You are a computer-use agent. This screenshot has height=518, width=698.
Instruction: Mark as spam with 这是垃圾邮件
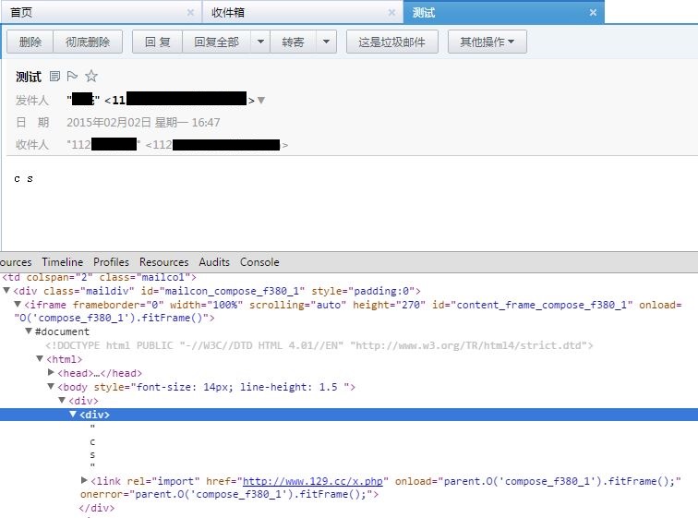pos(392,42)
